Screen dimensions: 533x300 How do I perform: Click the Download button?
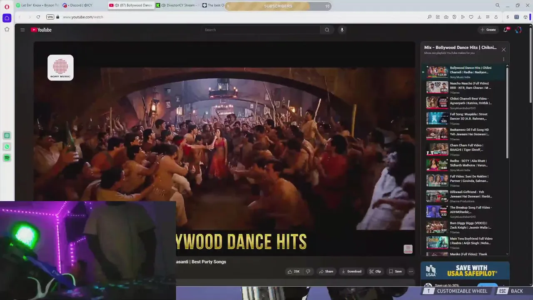tap(351, 271)
